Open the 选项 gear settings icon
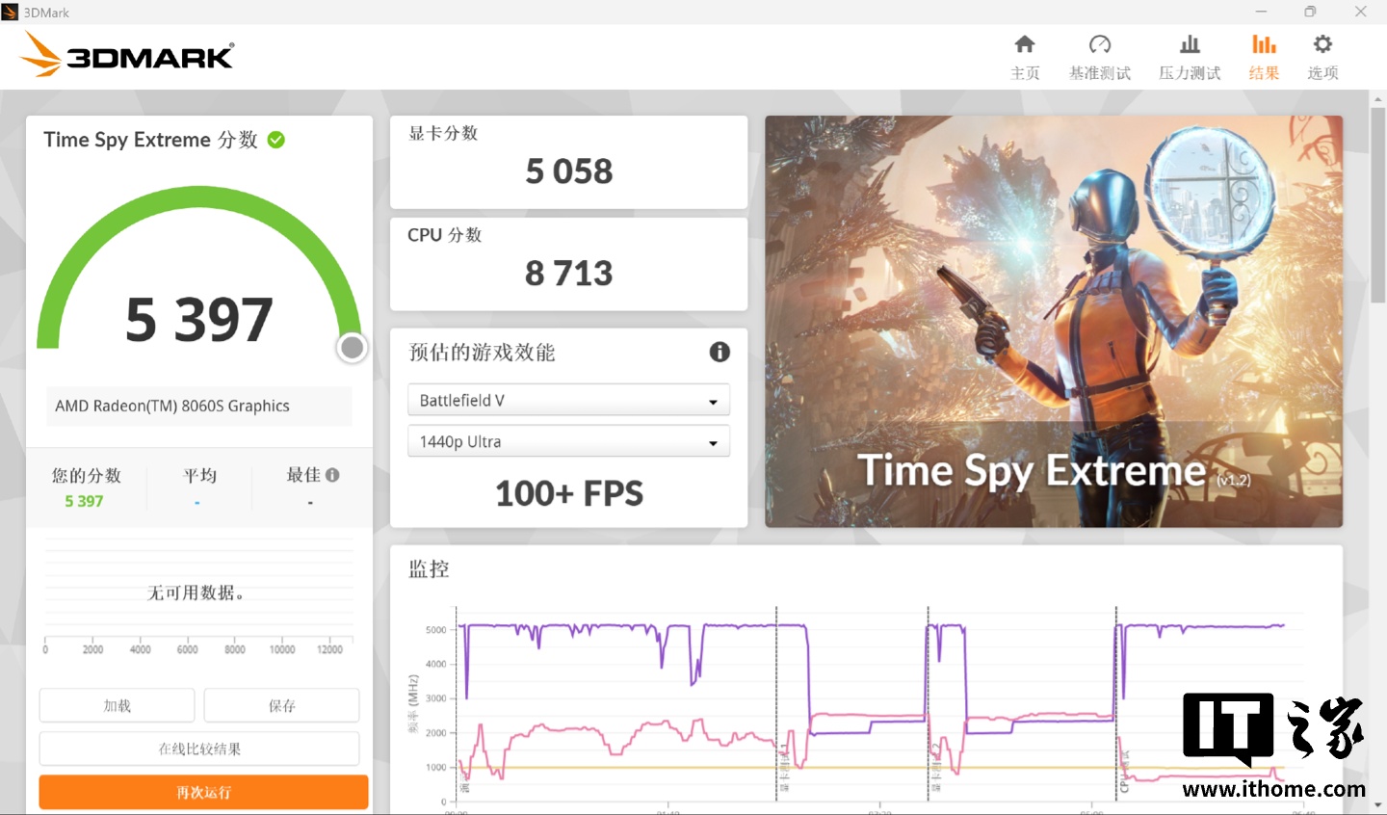 tap(1322, 44)
